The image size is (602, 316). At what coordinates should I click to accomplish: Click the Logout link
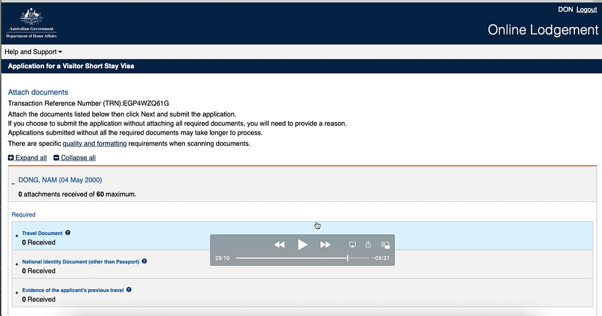coord(586,9)
